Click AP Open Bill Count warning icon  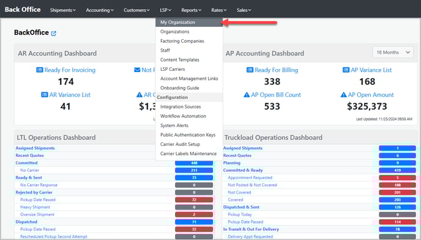[x=247, y=95]
